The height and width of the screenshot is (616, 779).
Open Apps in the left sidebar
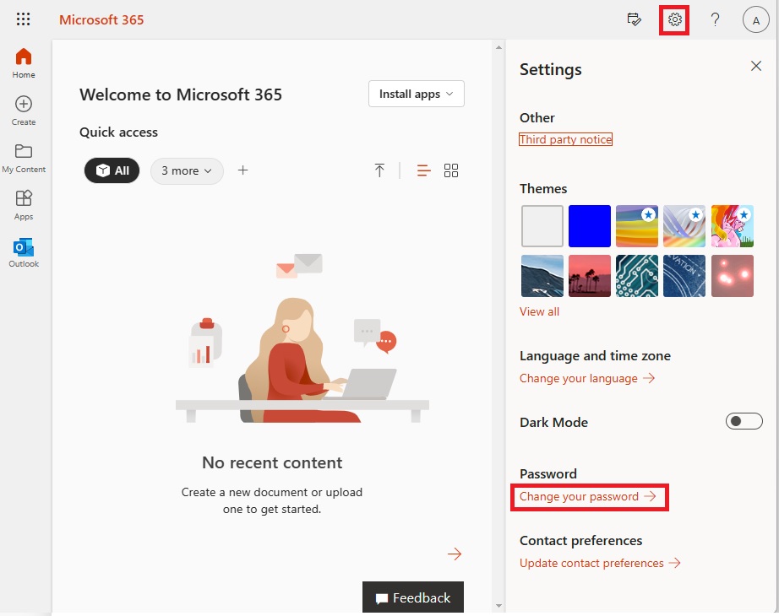point(24,206)
